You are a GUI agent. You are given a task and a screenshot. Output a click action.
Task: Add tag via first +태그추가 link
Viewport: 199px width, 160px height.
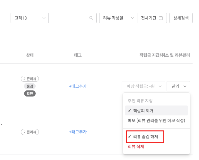(x=78, y=86)
